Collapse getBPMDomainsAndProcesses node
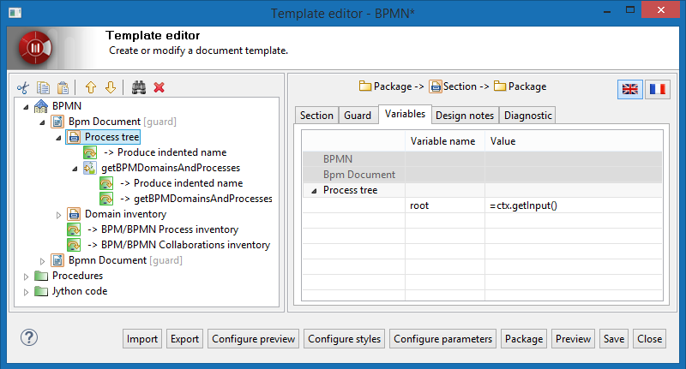The width and height of the screenshot is (686, 369). tap(75, 169)
